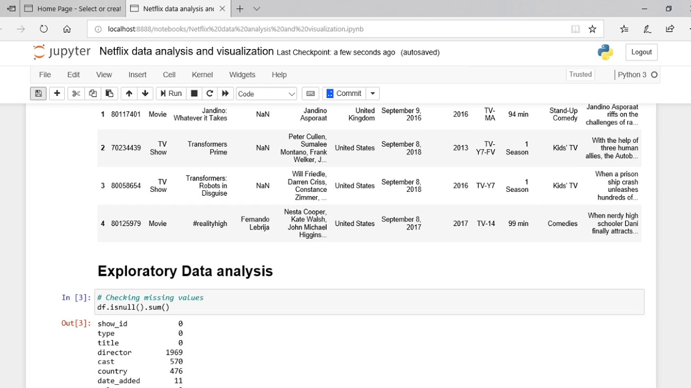View site information icon in address bar
This screenshot has width=691, height=388.
(98, 29)
